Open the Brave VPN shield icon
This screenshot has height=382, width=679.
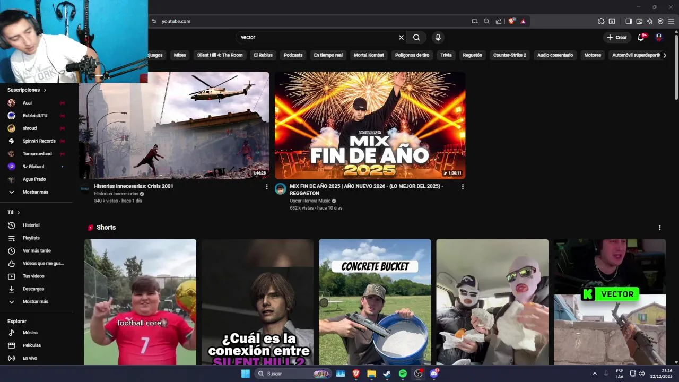tap(660, 21)
